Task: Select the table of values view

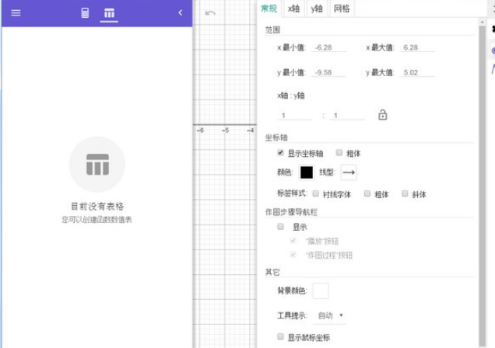Action: tap(109, 13)
